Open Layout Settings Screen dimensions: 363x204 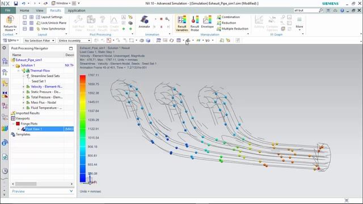click(49, 17)
